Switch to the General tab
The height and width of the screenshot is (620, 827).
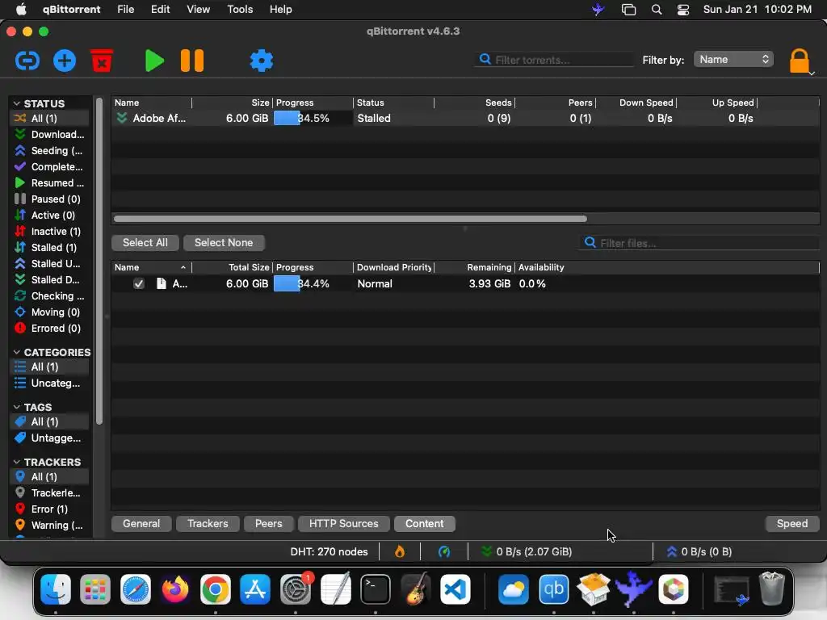coord(141,523)
